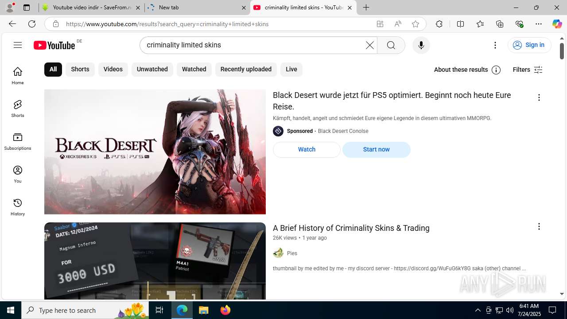Show hidden system tray icons
Screen dimensions: 567x319
coord(478,310)
